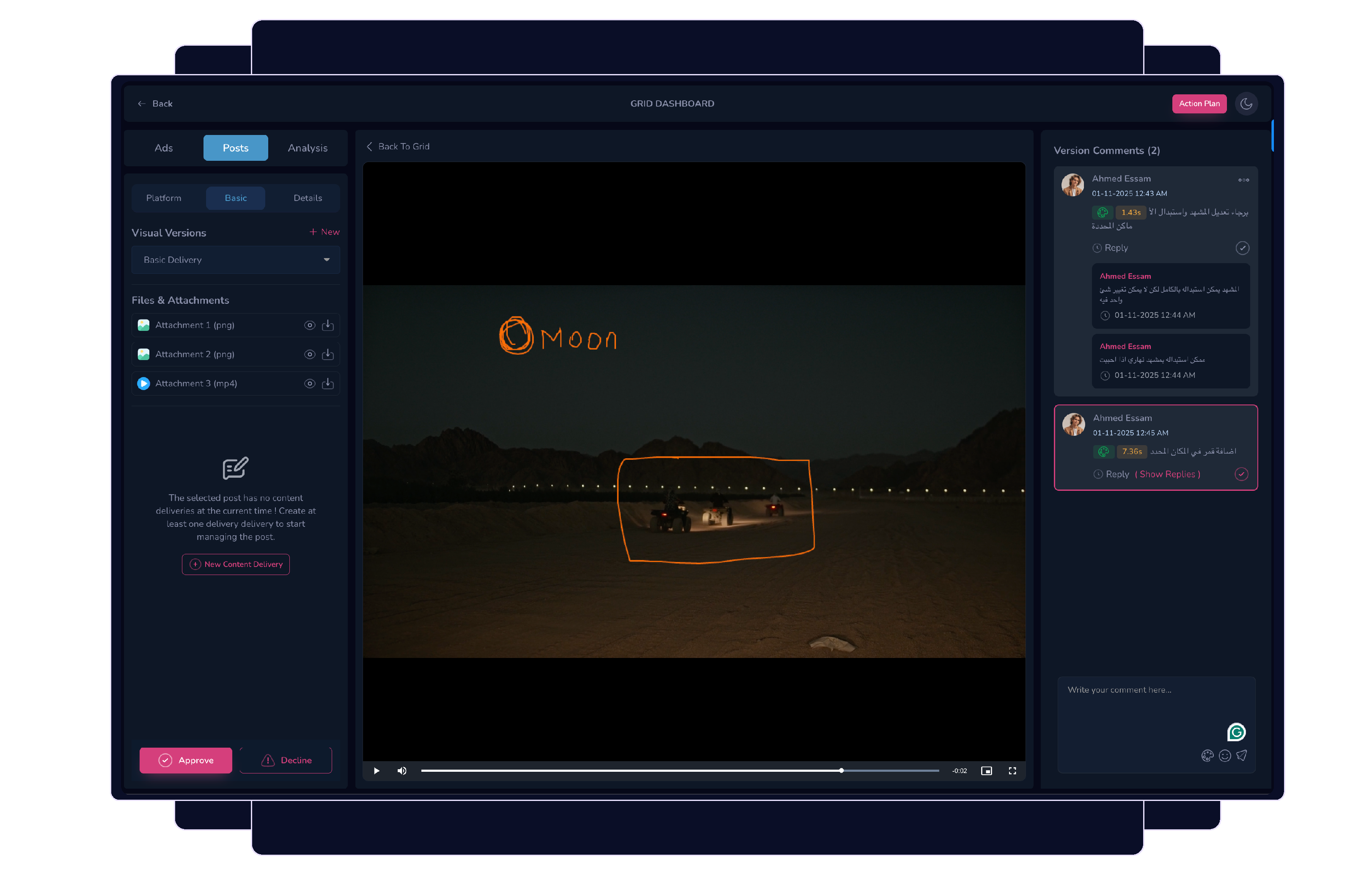The width and height of the screenshot is (1353, 875).
Task: Show Replies on the 12:45 AM comment
Action: tap(1167, 474)
